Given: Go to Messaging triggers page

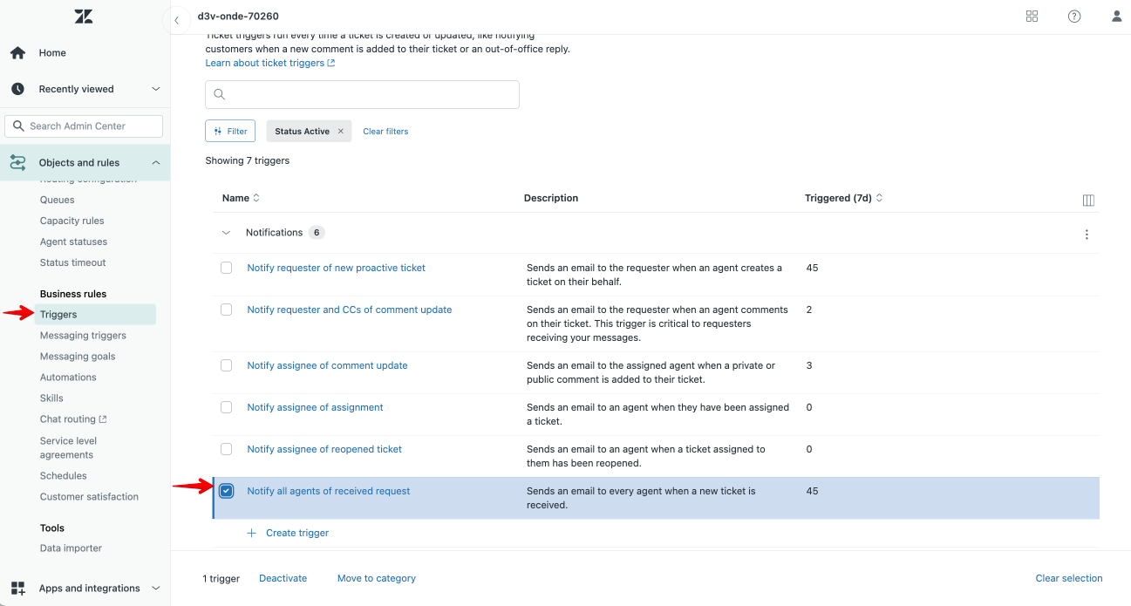Looking at the screenshot, I should 83,336.
